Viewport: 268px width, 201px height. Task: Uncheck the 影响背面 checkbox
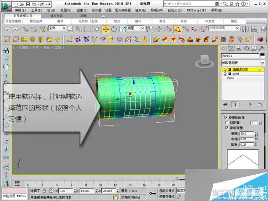(x=227, y=128)
